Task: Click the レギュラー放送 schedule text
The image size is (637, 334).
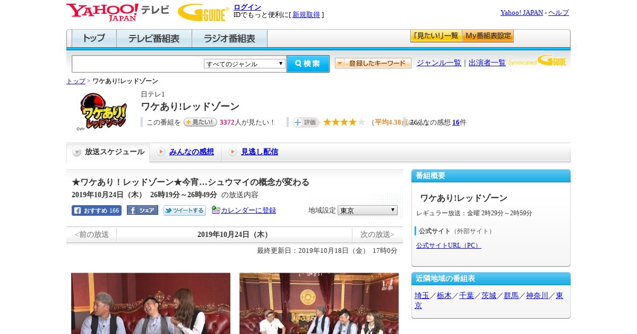Action: click(x=474, y=213)
